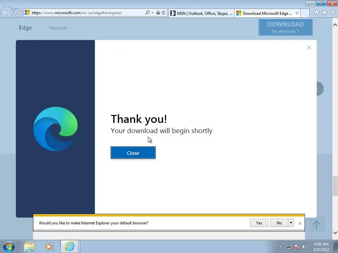Click the vertical scrollbar thumb
This screenshot has width=338, height=253.
pyautogui.click(x=335, y=186)
